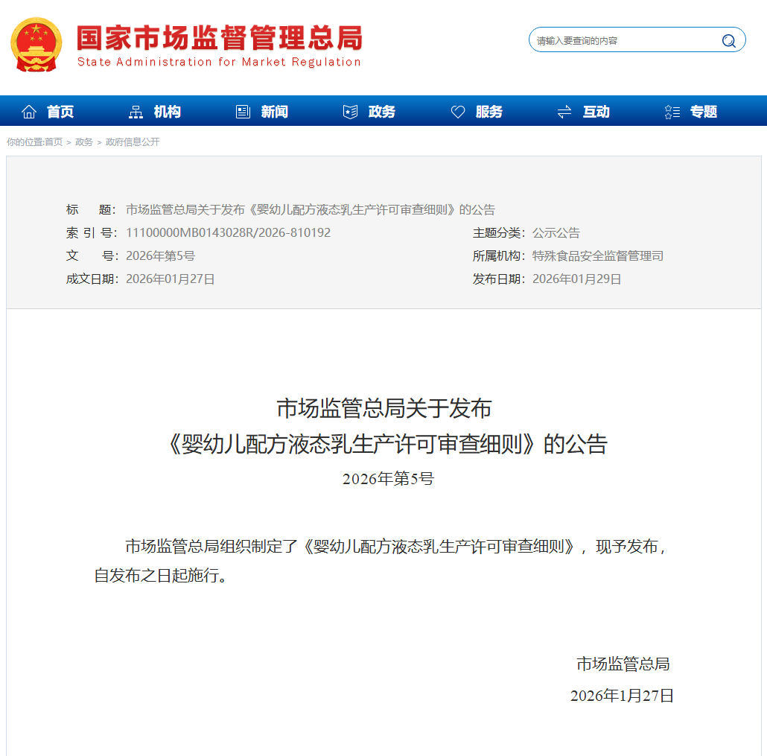Viewport: 767px width, 756px height.
Task: Click the 首页 breadcrumb link
Action: tap(54, 142)
